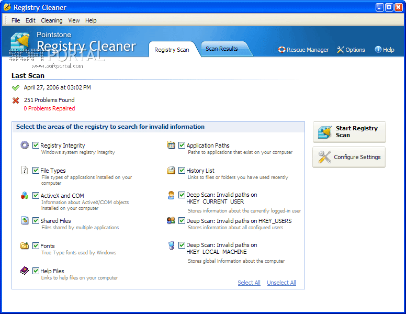Toggle the History List checkbox
This screenshot has height=314, width=406.
coord(182,170)
